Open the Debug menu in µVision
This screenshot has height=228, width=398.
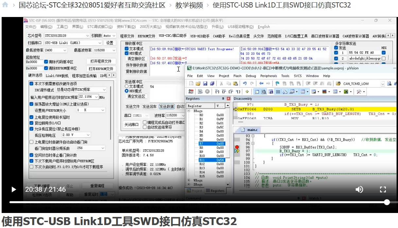click(251, 76)
